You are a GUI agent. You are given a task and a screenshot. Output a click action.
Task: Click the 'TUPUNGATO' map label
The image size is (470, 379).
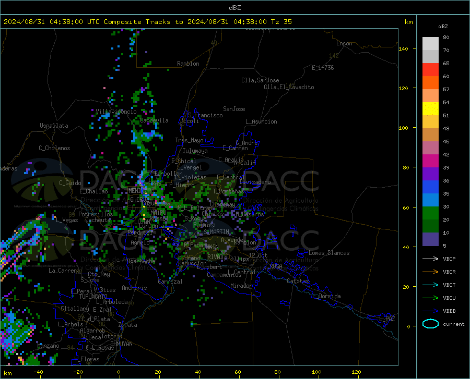[93, 297]
